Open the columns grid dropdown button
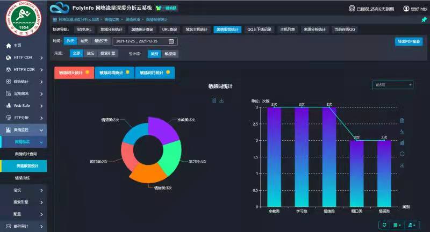 coord(397,224)
